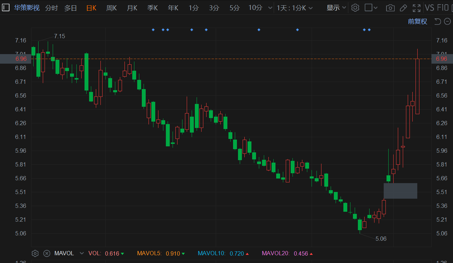The height and width of the screenshot is (263, 453).
Task: Click the VS compare button
Action: (x=429, y=8)
